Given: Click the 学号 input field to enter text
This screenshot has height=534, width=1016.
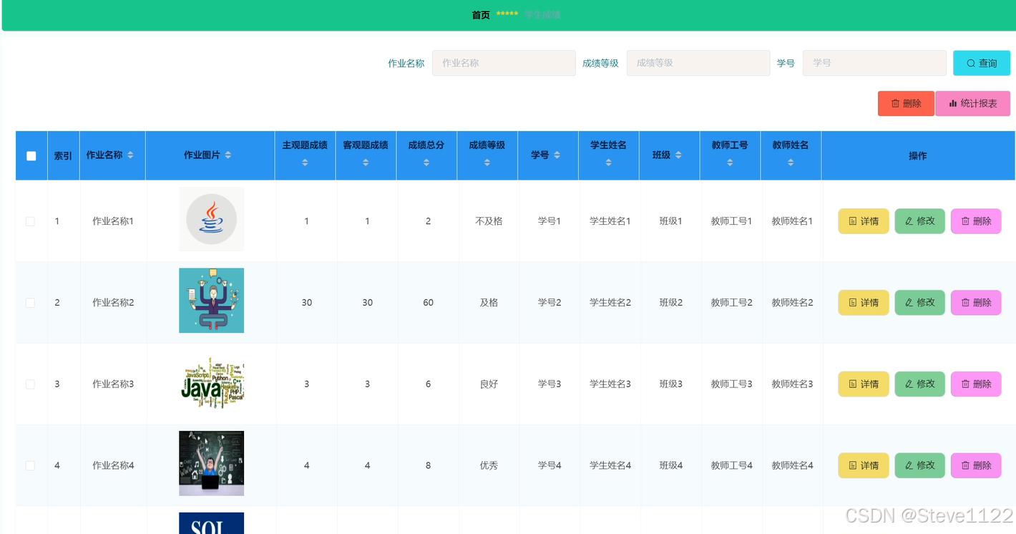Looking at the screenshot, I should [x=873, y=63].
